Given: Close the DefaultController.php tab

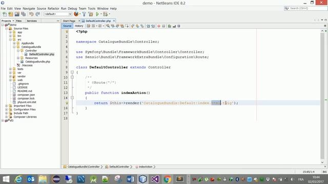Looking at the screenshot, I should [114, 21].
